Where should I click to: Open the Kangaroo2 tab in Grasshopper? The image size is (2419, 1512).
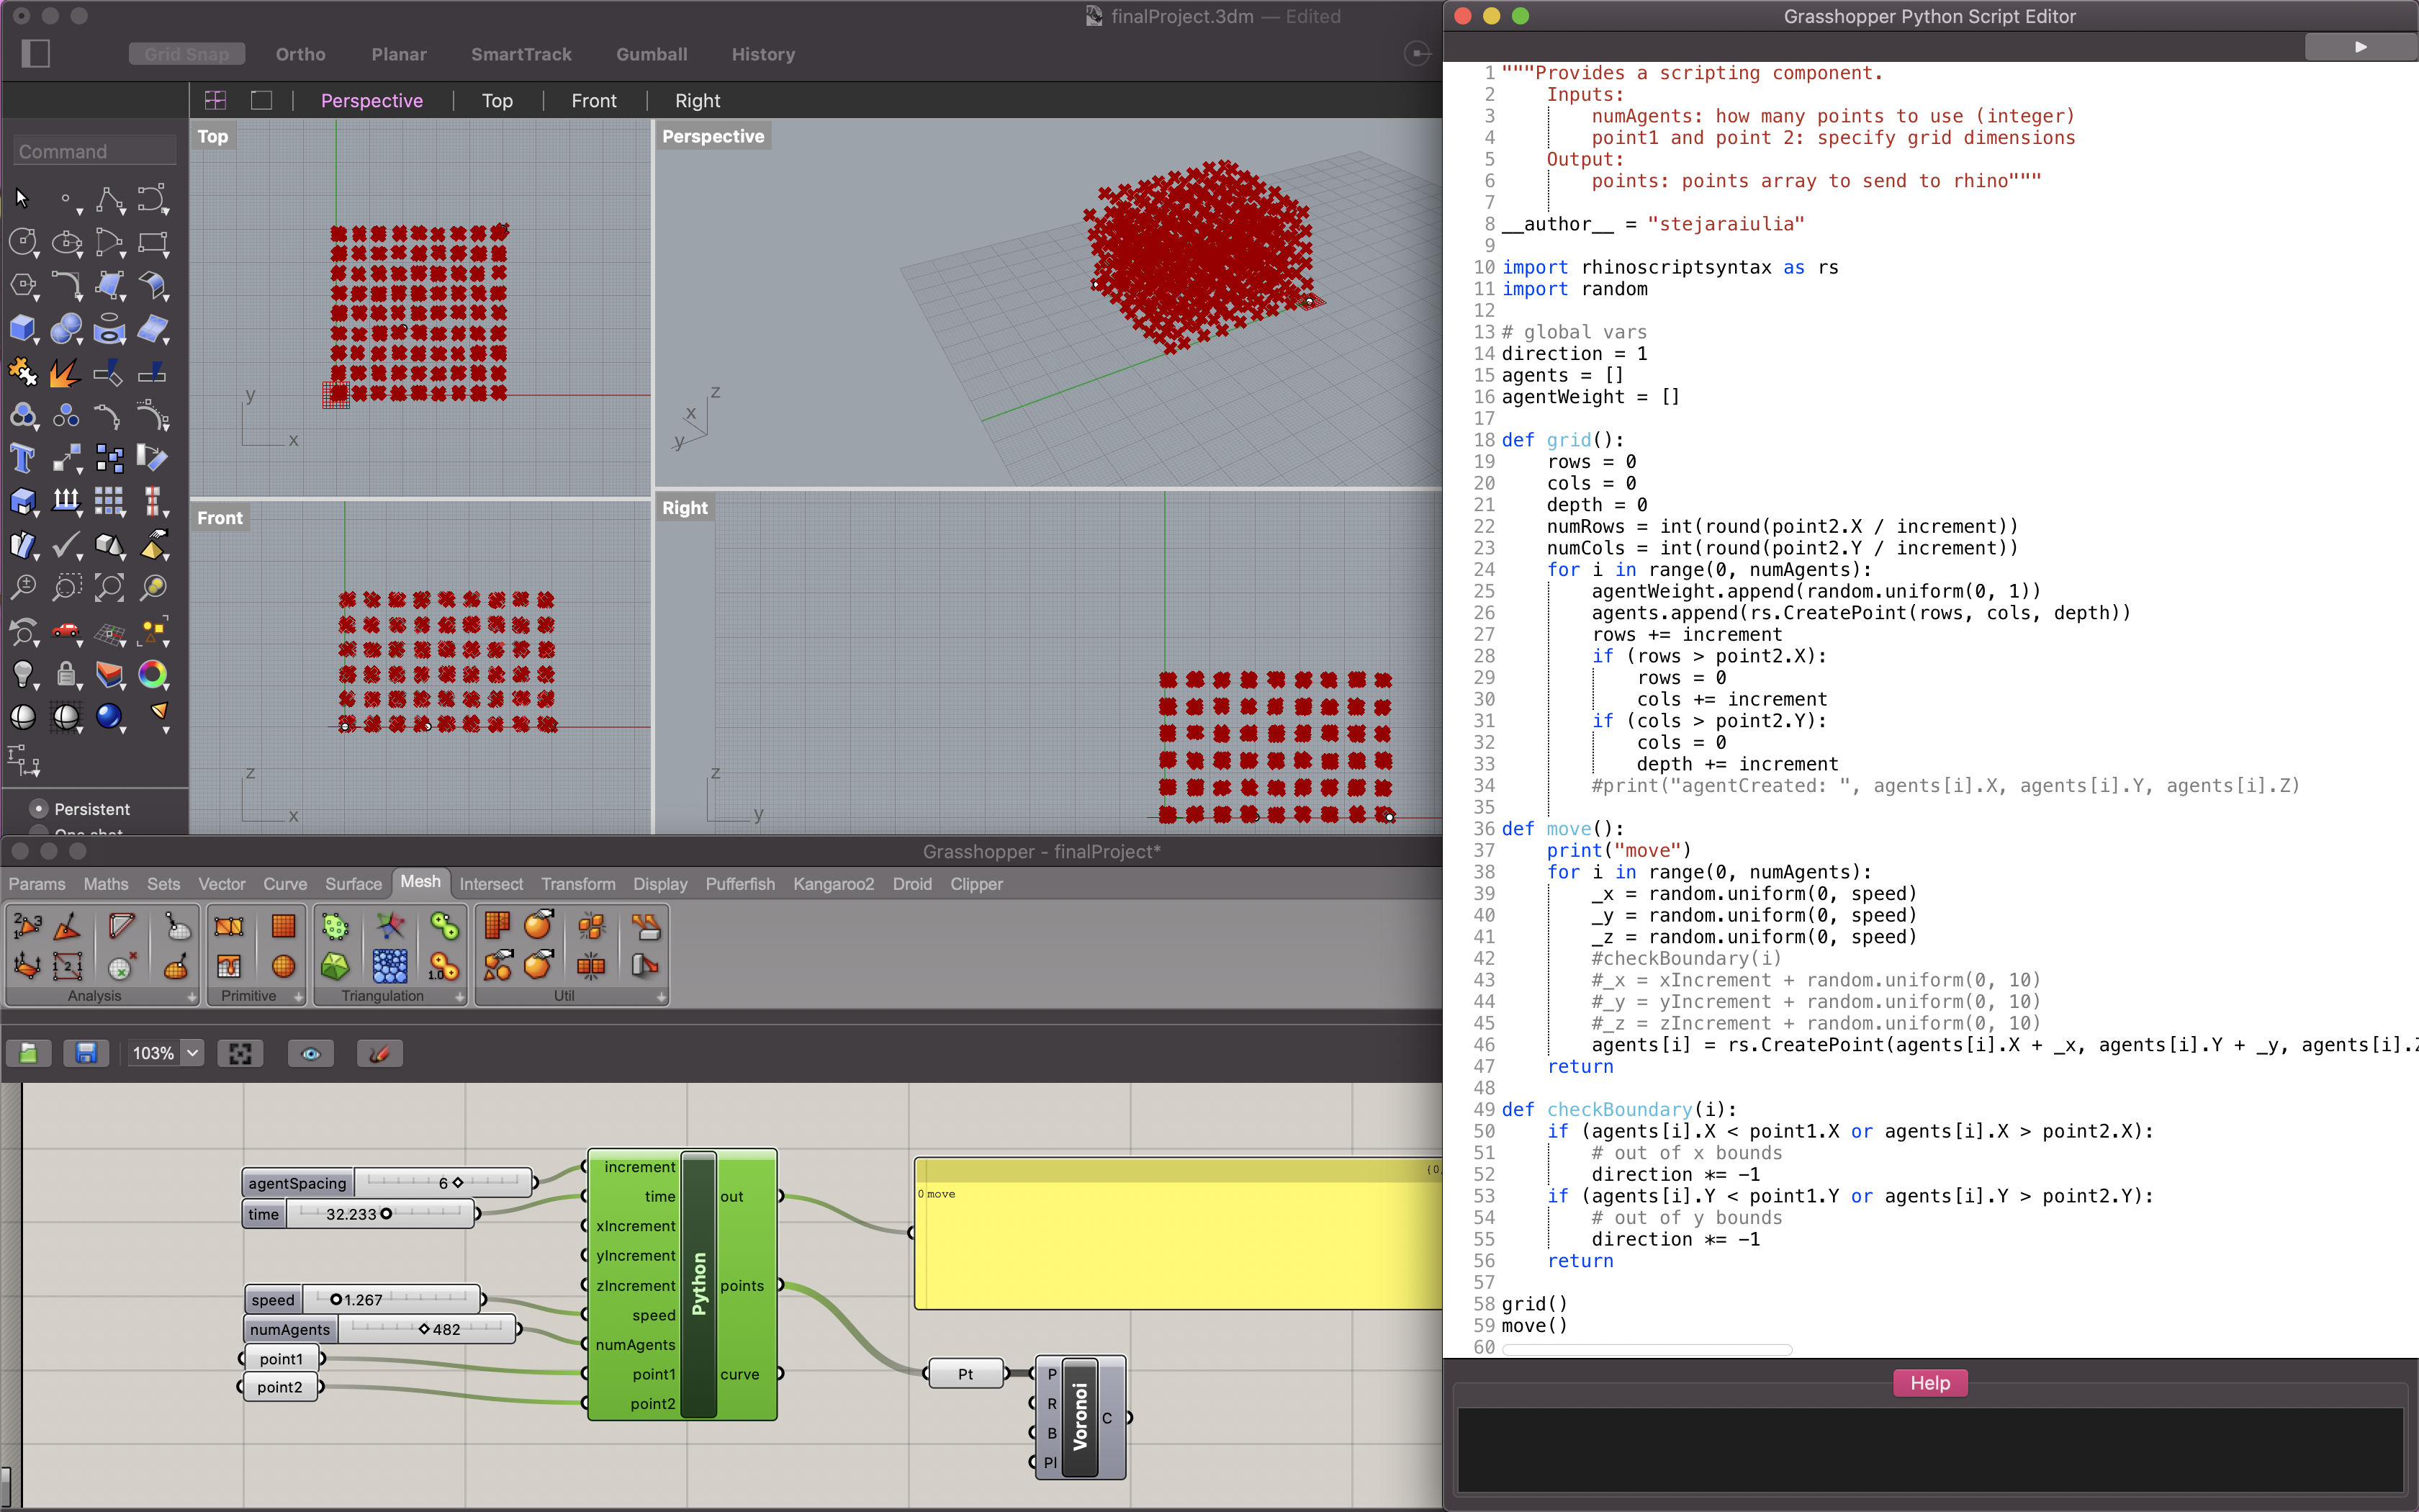[833, 884]
